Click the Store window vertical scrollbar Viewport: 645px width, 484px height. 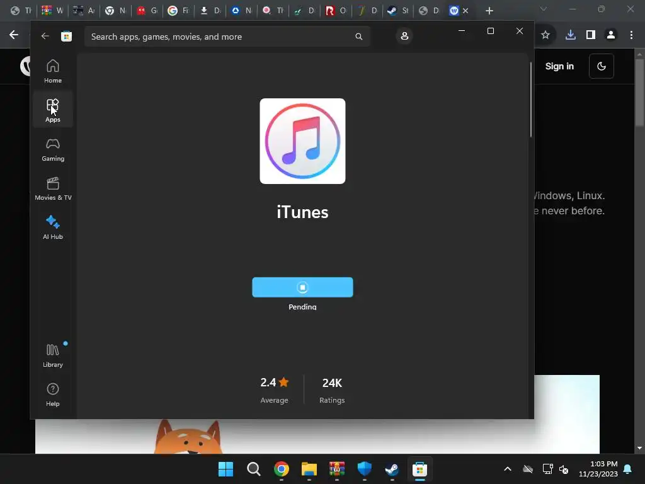pyautogui.click(x=530, y=99)
